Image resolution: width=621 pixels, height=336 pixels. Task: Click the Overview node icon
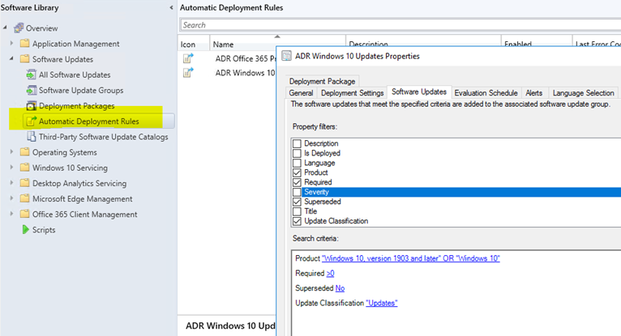click(19, 28)
